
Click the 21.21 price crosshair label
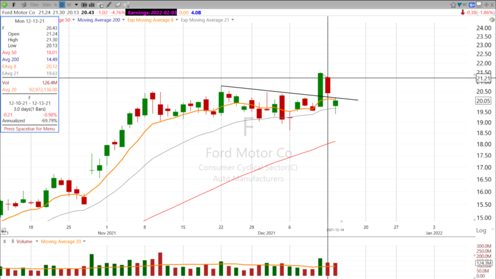[483, 79]
